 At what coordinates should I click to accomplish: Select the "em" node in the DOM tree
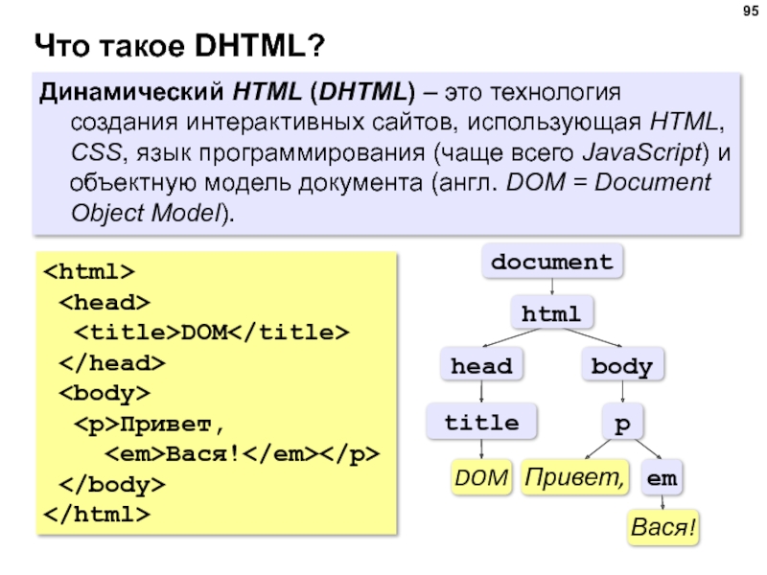(x=662, y=477)
